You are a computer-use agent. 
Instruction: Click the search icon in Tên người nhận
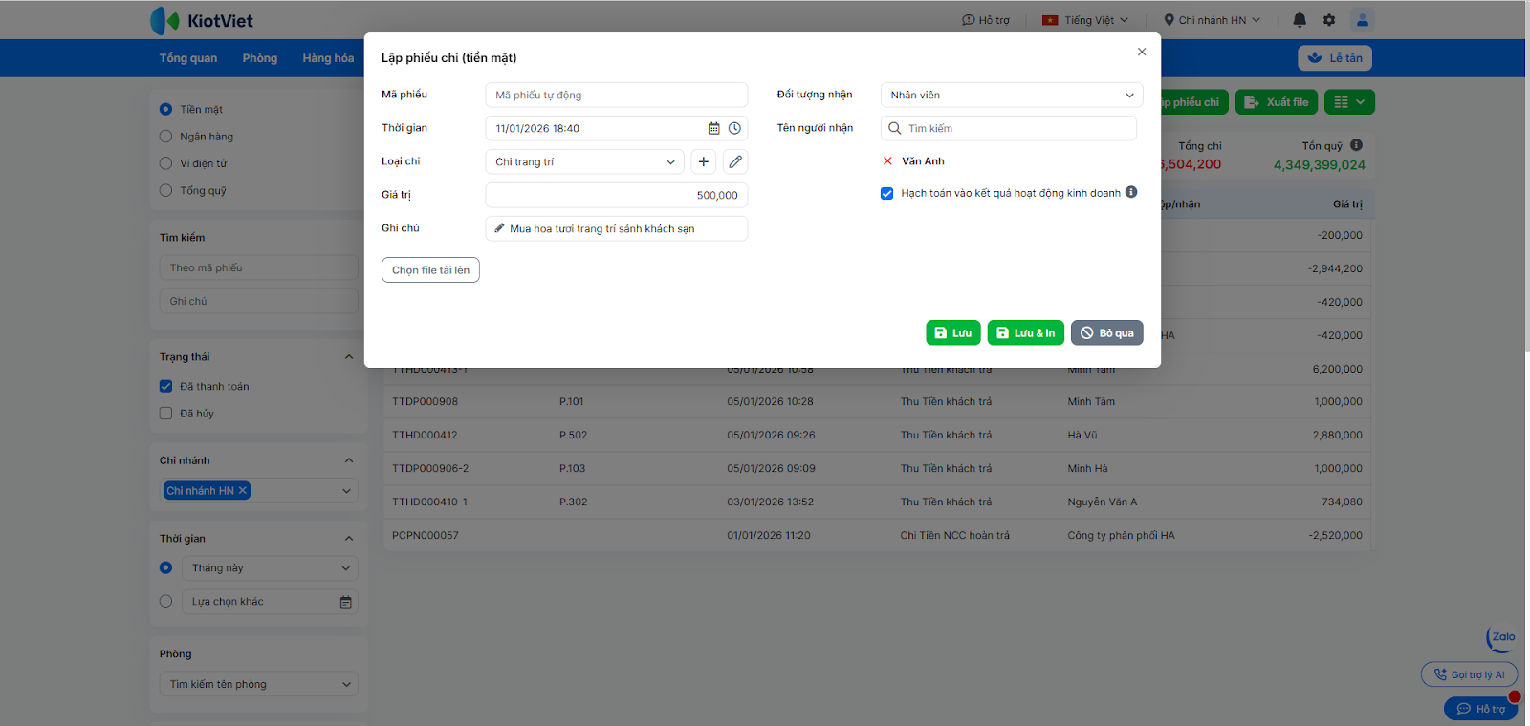(895, 128)
